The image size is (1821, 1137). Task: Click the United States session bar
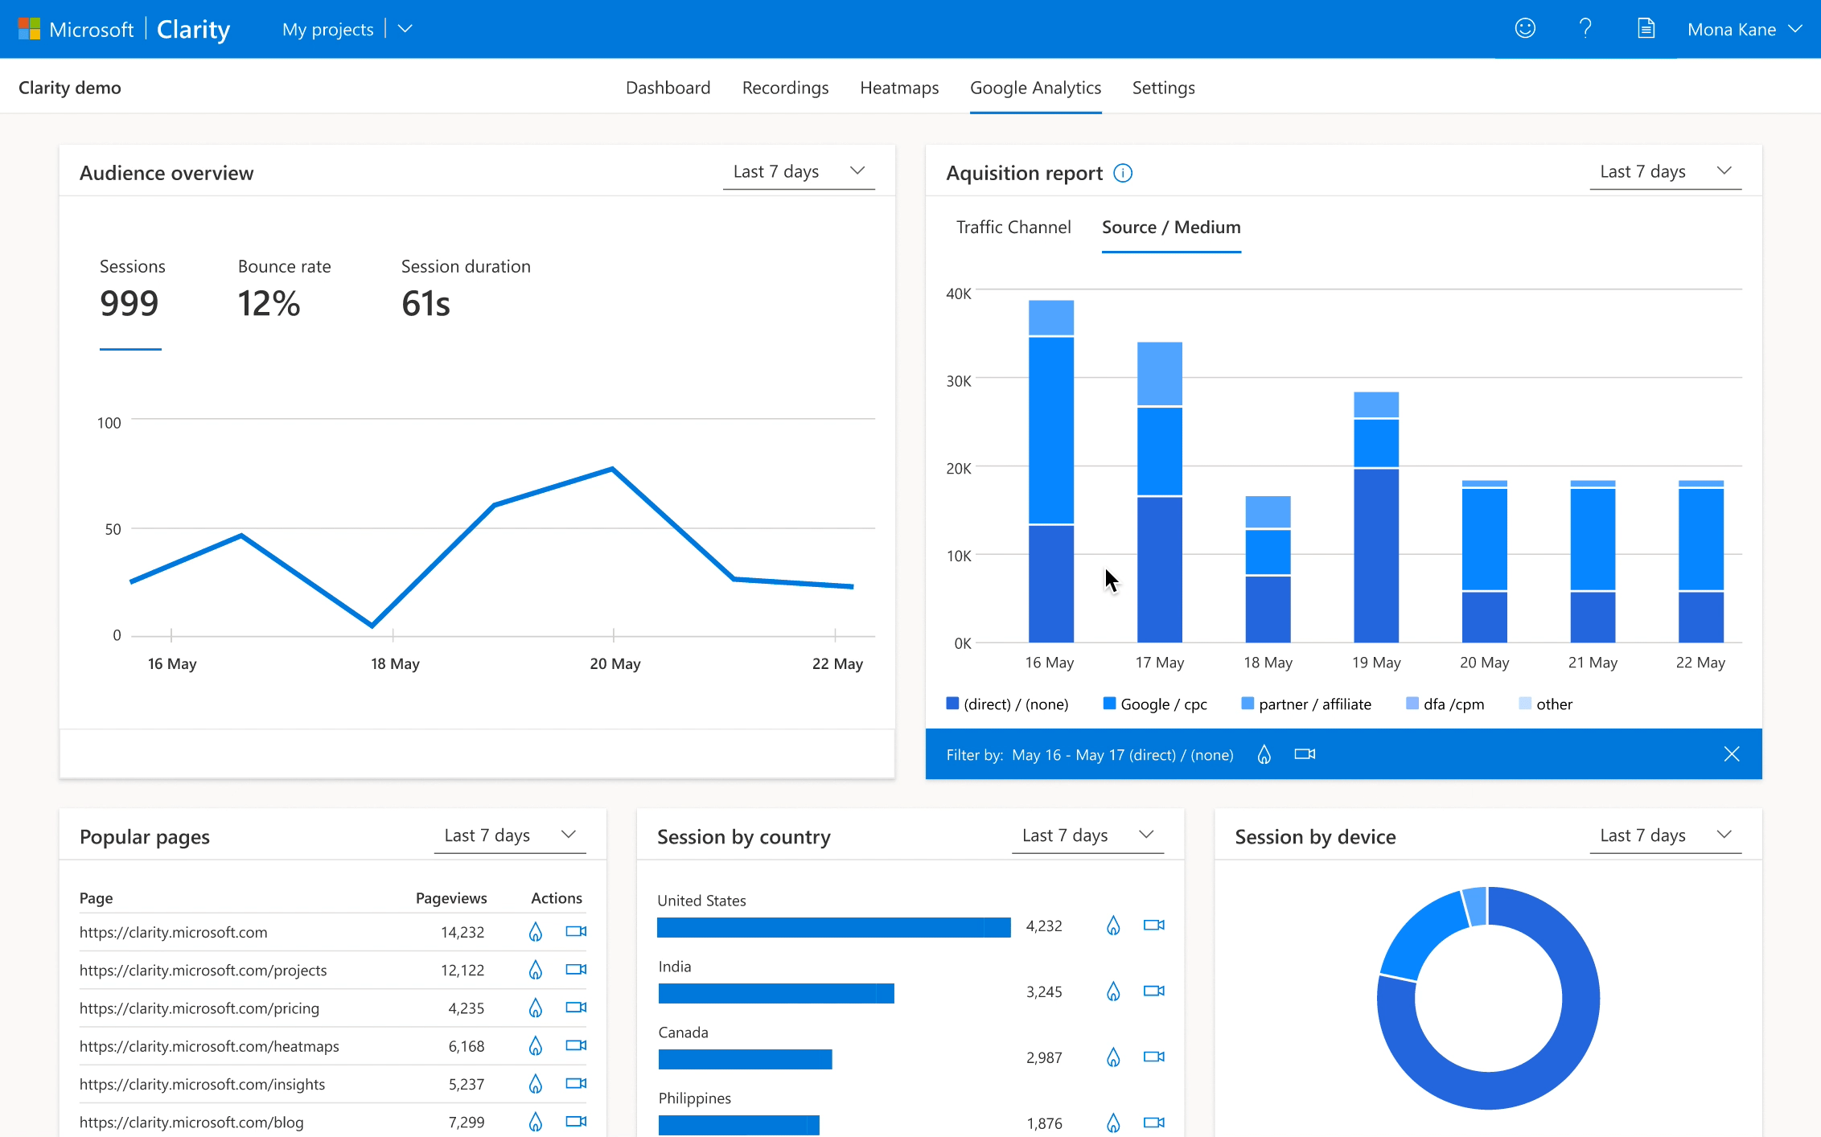pyautogui.click(x=833, y=927)
